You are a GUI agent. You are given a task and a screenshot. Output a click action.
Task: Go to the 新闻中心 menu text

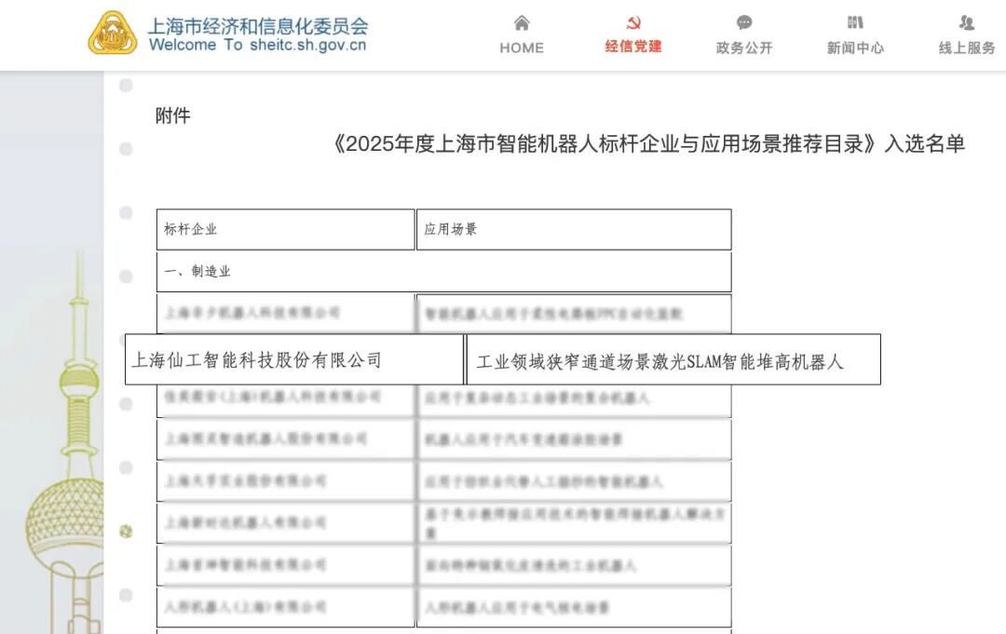point(855,48)
